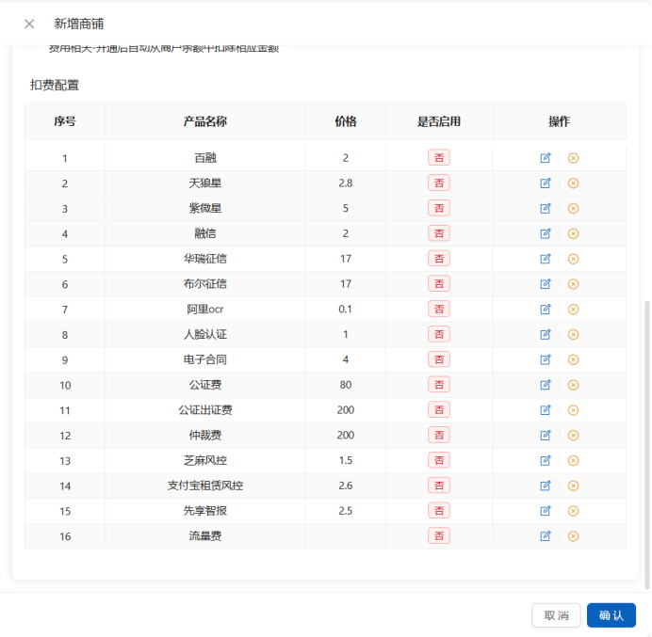Delete the 仲裁费 row

(x=573, y=436)
